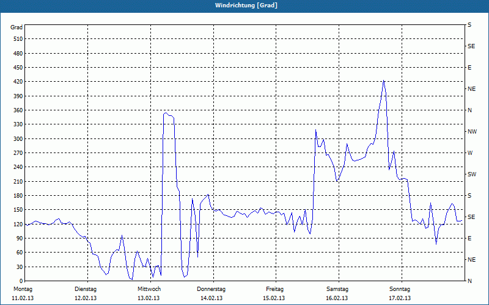Click the date 12.02.13

[86, 298]
